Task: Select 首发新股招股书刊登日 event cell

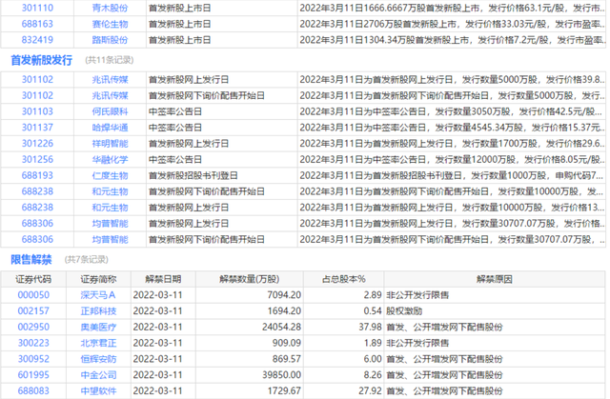Action: (x=222, y=175)
